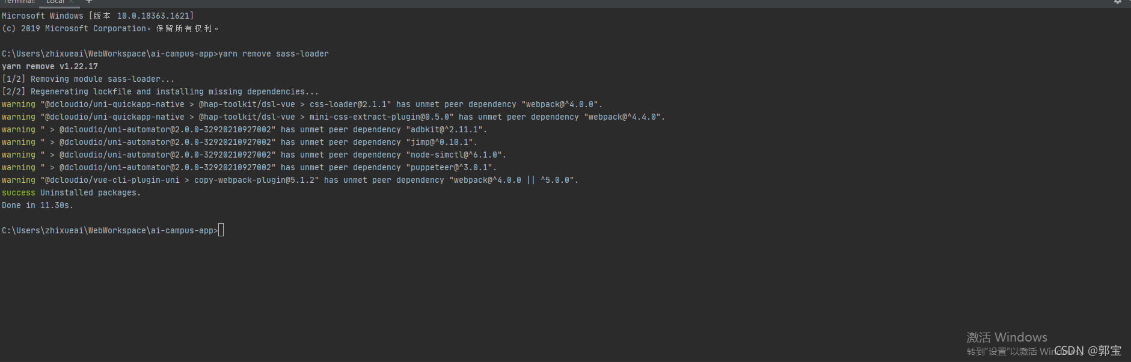Click the css-loader@2.1.1 warning line
1131x362 pixels.
pos(302,105)
